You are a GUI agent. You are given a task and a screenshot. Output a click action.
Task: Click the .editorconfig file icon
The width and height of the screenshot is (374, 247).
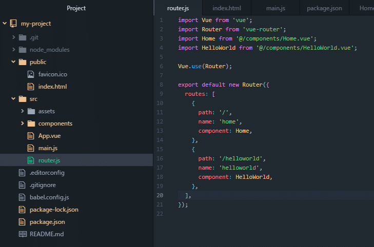point(22,173)
